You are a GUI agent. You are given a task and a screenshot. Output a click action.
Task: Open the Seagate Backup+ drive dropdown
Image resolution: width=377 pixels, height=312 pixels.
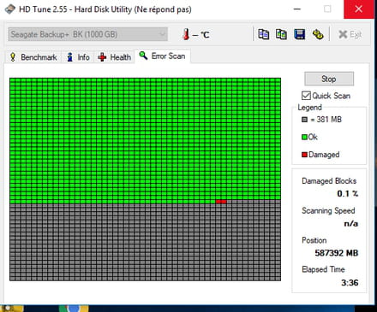[x=87, y=34]
